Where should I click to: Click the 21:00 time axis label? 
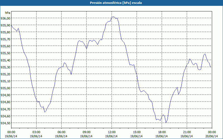(x=187, y=132)
